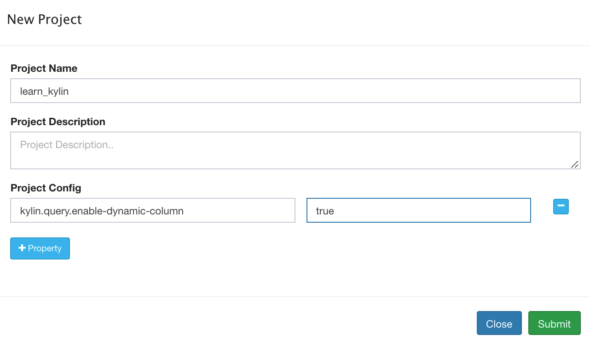Viewport: 590px width, 346px height.
Task: Click the Project Description label
Action: (x=58, y=122)
